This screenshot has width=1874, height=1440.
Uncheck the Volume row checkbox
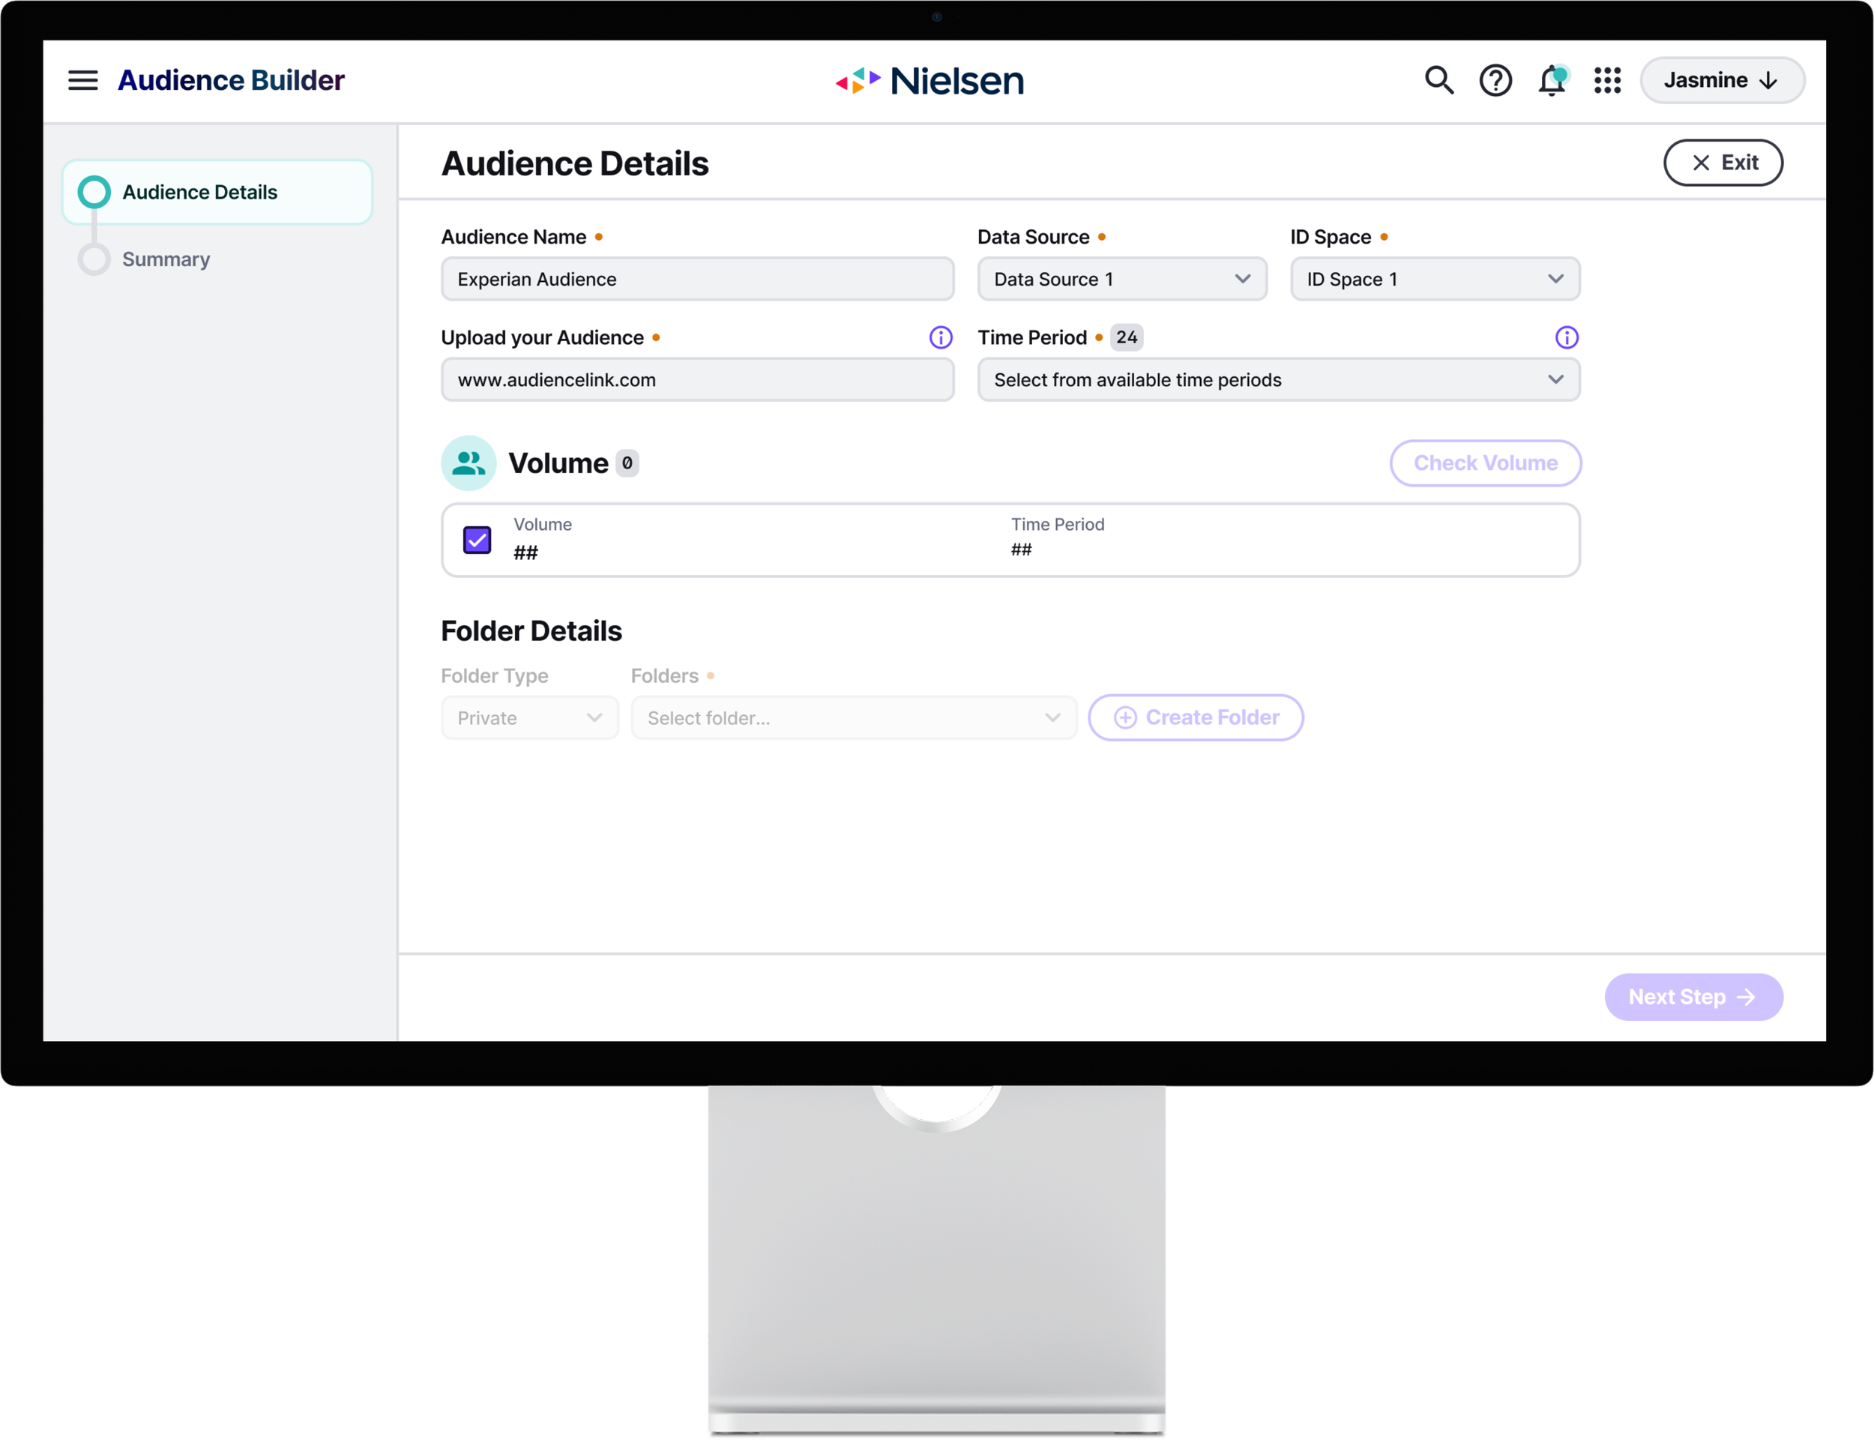pyautogui.click(x=477, y=540)
